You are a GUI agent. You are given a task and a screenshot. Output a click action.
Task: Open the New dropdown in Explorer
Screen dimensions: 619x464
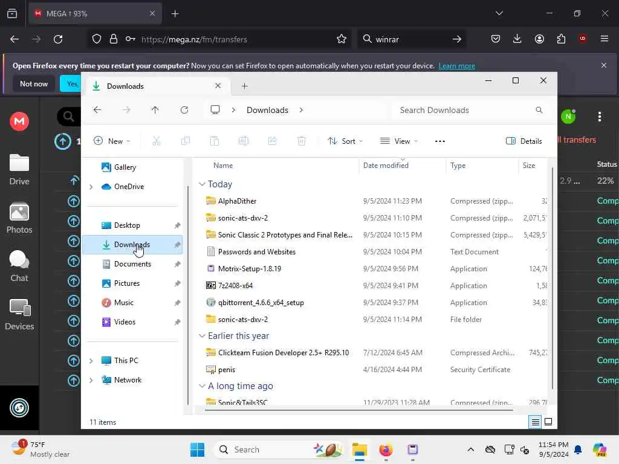(112, 141)
